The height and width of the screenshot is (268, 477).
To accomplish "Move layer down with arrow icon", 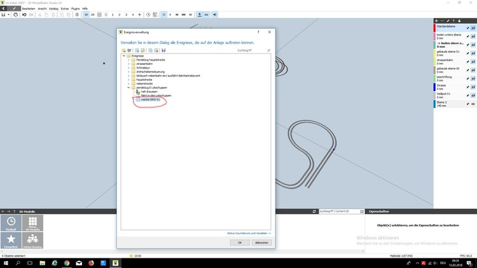I will coord(459,21).
